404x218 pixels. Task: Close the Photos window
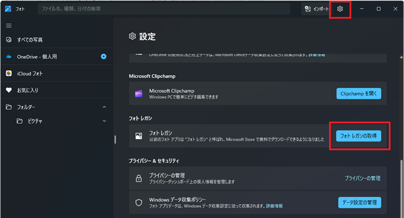click(x=395, y=9)
